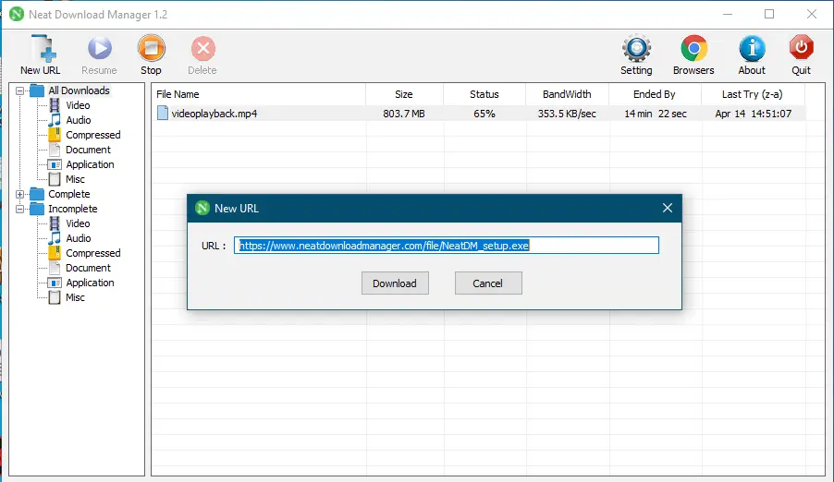Sort by Ended By column header

[655, 94]
